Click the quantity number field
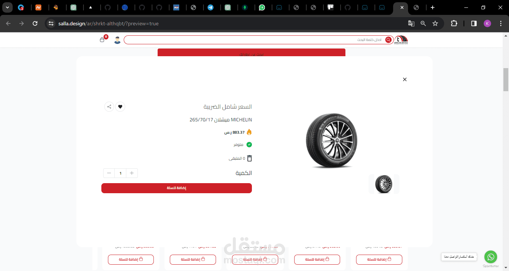The image size is (509, 271). tap(120, 173)
